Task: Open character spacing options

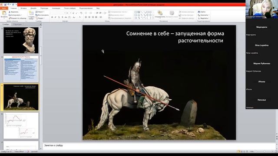Action: (x=69, y=17)
